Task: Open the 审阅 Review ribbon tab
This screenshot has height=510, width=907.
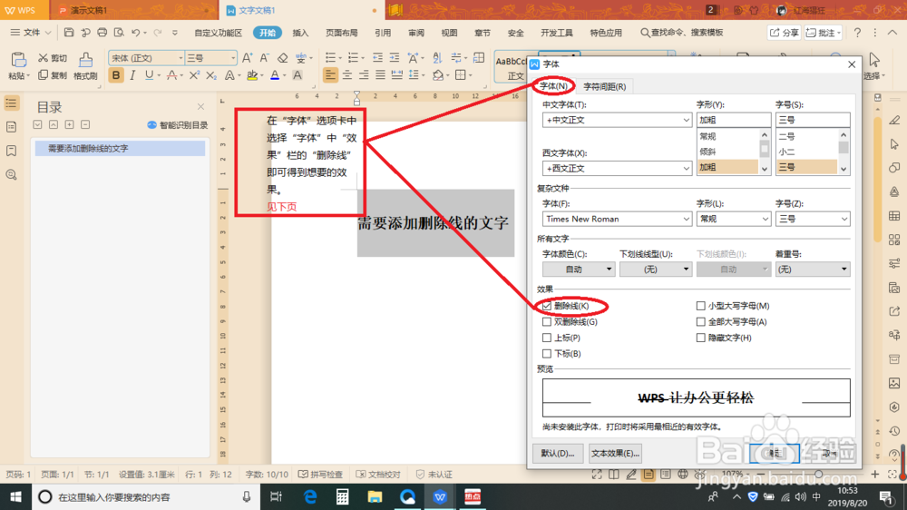Action: 416,33
